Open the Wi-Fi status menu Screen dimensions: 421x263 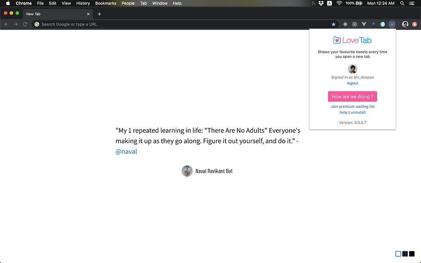tap(339, 3)
